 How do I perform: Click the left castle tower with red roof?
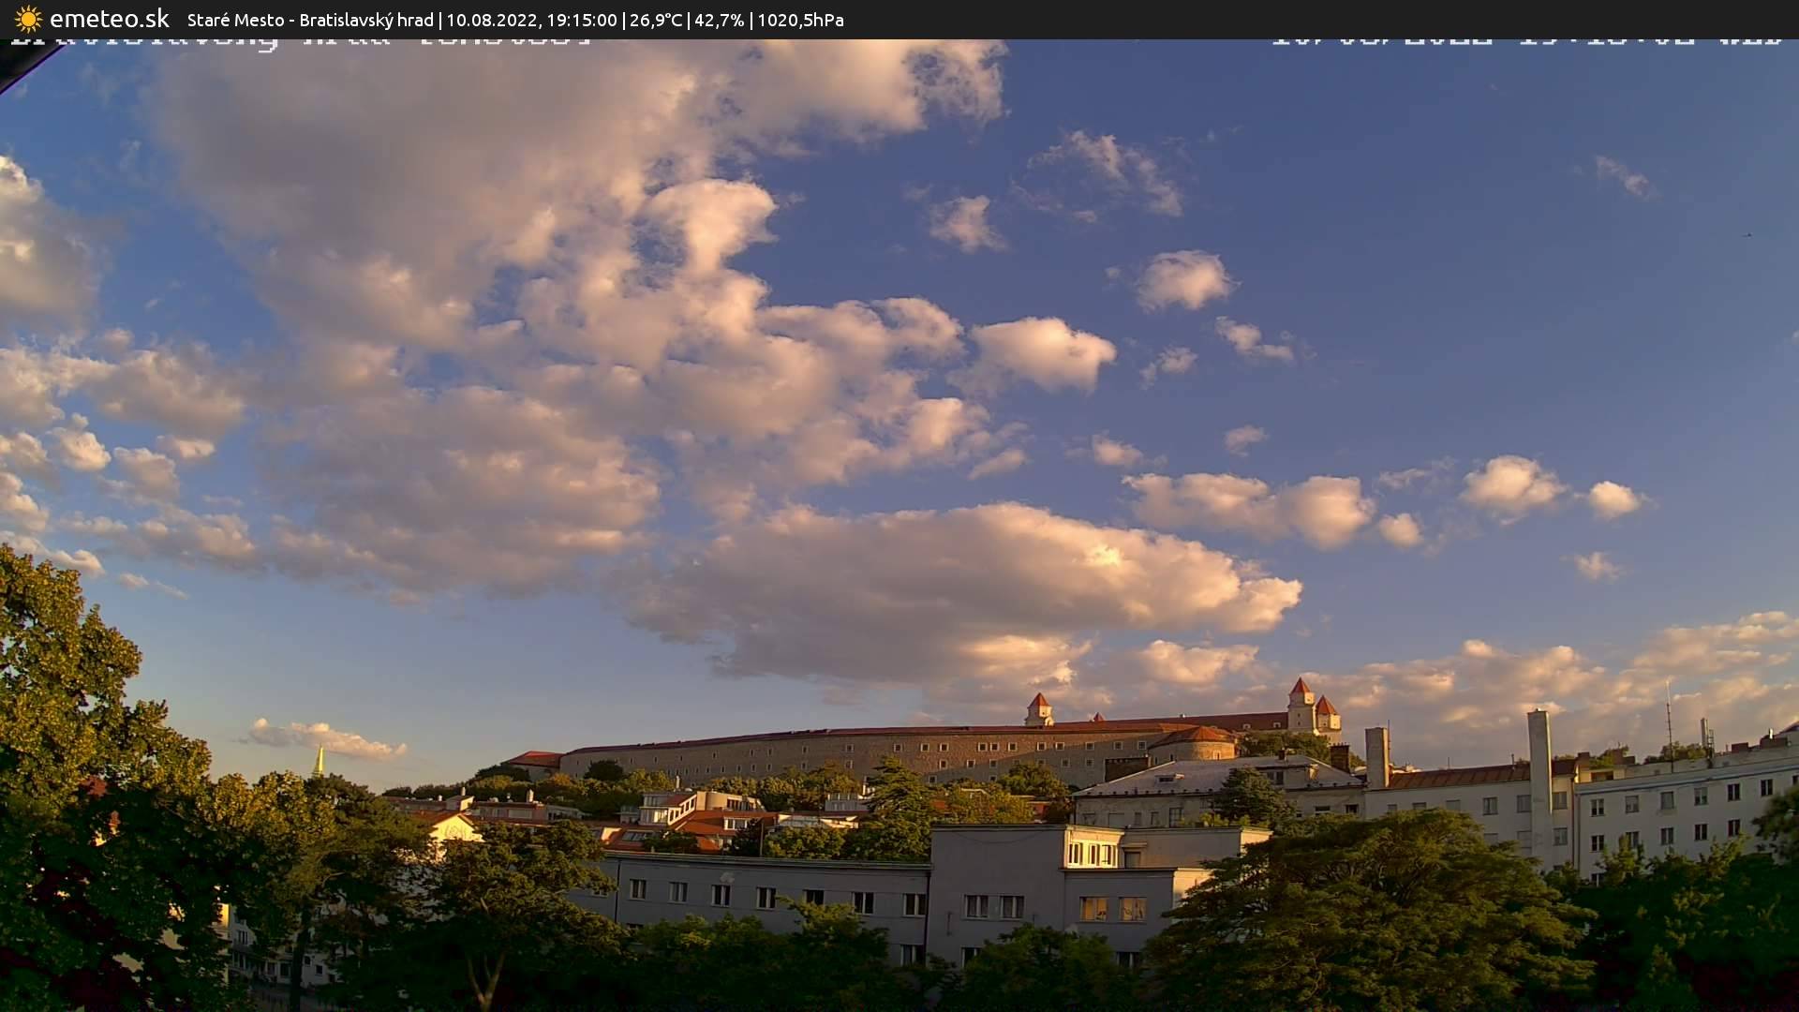[1038, 708]
